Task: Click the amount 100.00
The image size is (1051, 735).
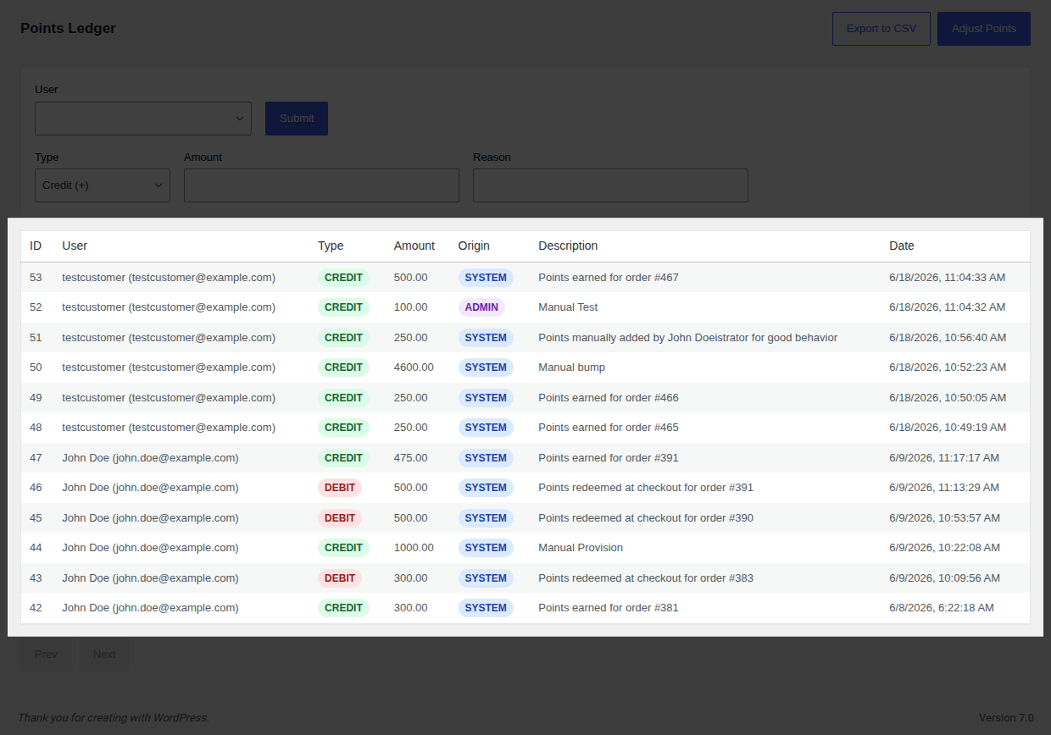Action: (x=411, y=307)
